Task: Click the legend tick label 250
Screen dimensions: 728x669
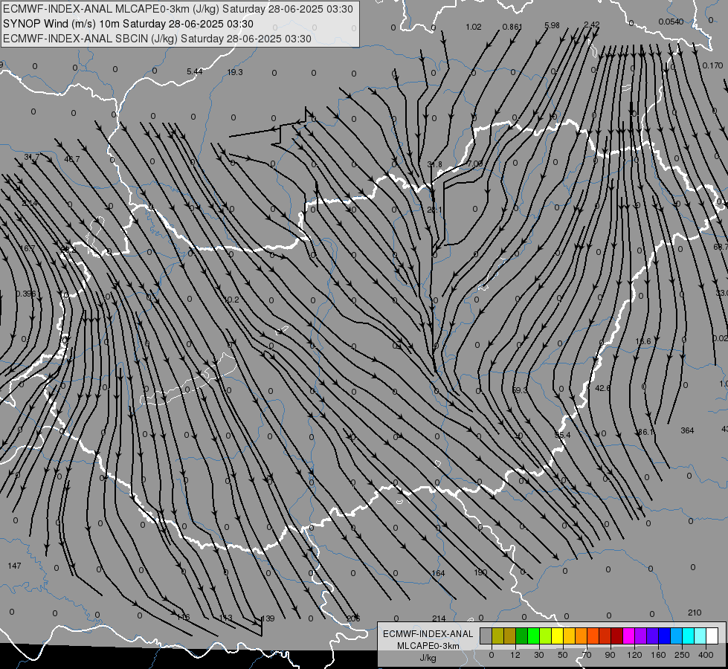Action: 682,655
